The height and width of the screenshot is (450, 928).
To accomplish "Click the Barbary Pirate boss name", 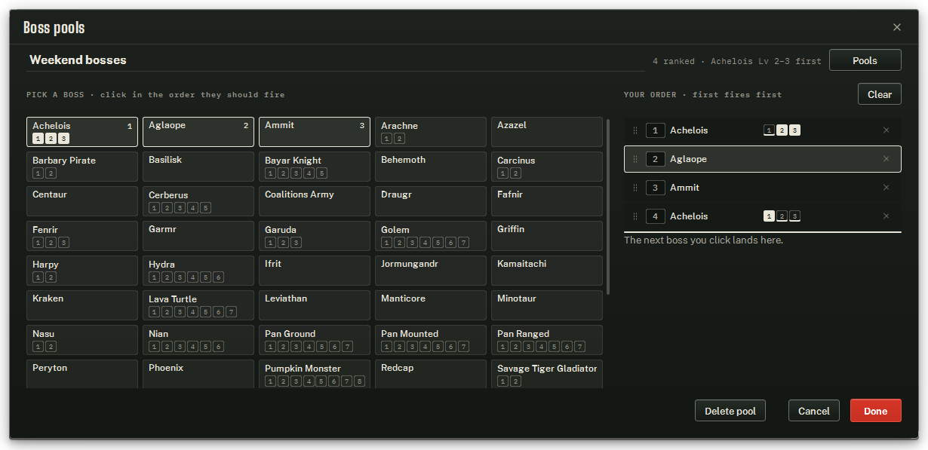I will (x=64, y=161).
